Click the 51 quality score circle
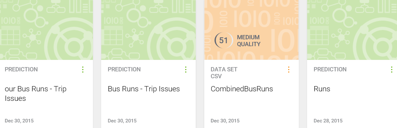Viewport: 397px width, 128px height. 224,41
